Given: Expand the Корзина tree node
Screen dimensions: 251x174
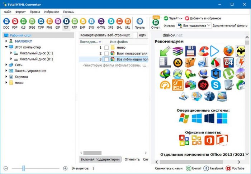Looking at the screenshot, I should [x=6, y=77].
